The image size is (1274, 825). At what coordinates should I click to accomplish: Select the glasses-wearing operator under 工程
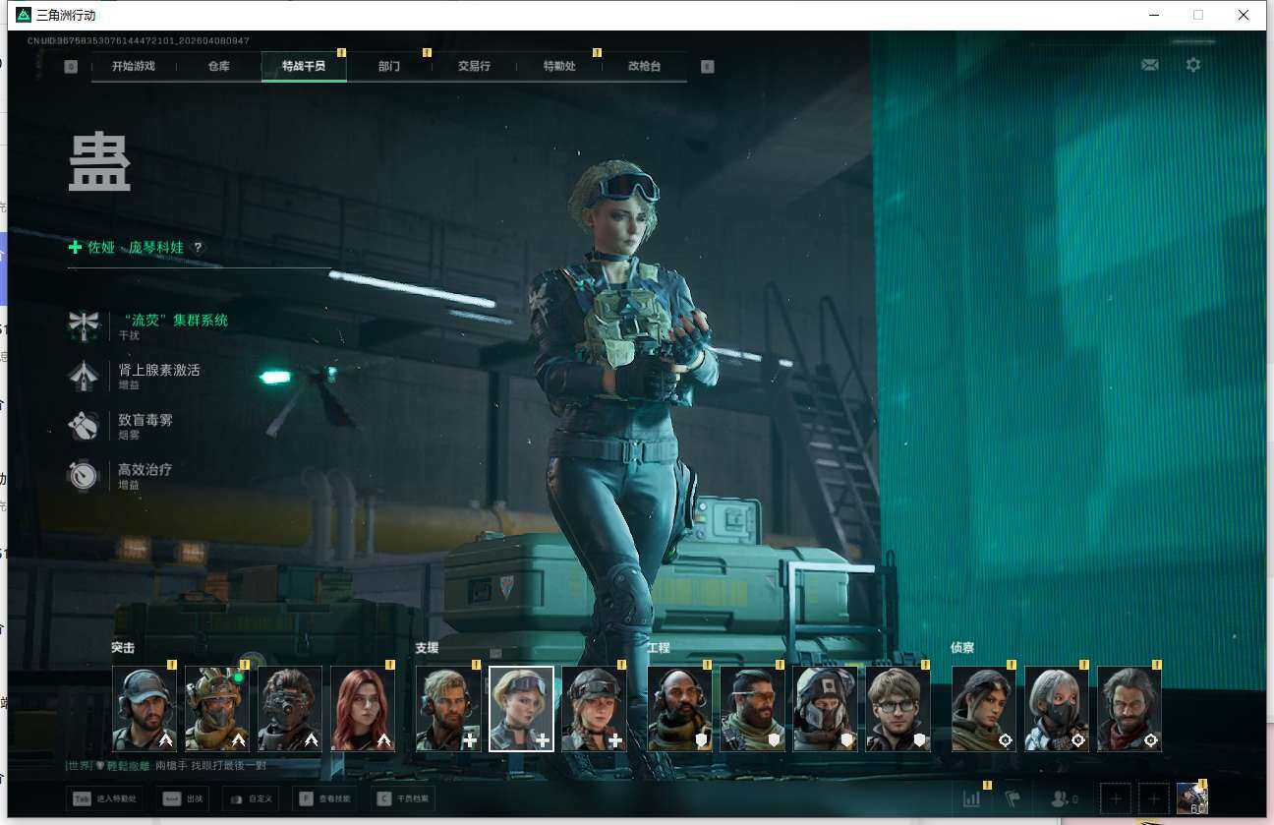898,708
